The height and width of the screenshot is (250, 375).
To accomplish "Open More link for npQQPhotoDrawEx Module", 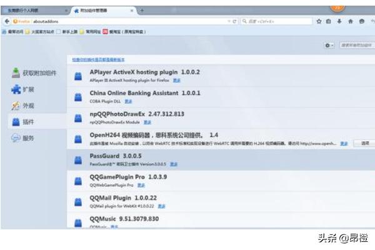I will coord(147,122).
